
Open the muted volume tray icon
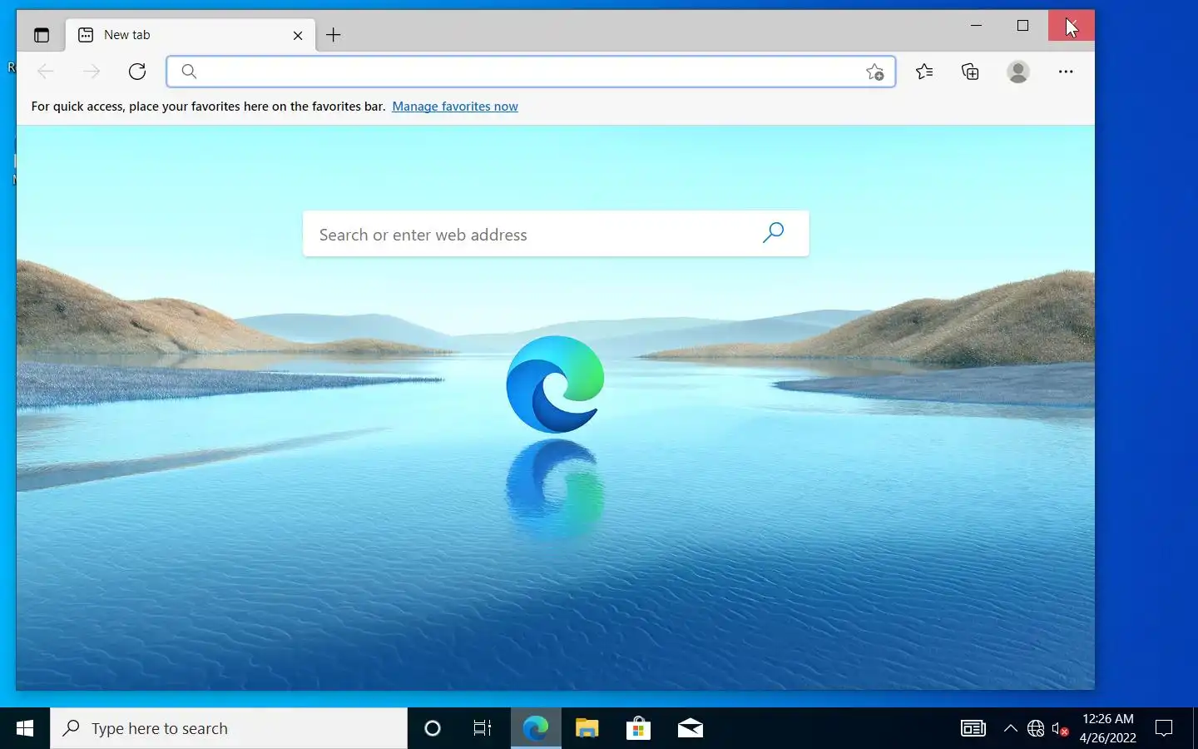[x=1061, y=729]
